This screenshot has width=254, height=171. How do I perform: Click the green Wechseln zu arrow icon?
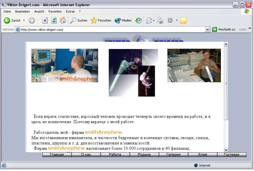pyautogui.click(x=214, y=29)
